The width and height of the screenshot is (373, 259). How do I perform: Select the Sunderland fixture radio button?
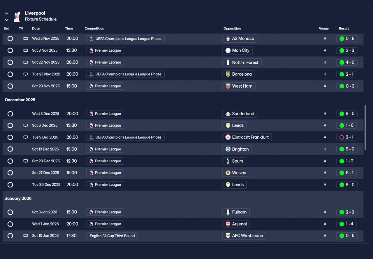pyautogui.click(x=10, y=114)
